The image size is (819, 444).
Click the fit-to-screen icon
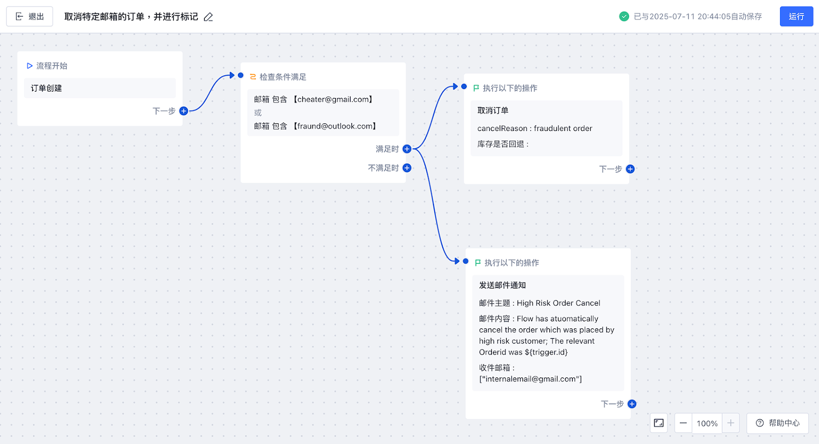tap(659, 423)
